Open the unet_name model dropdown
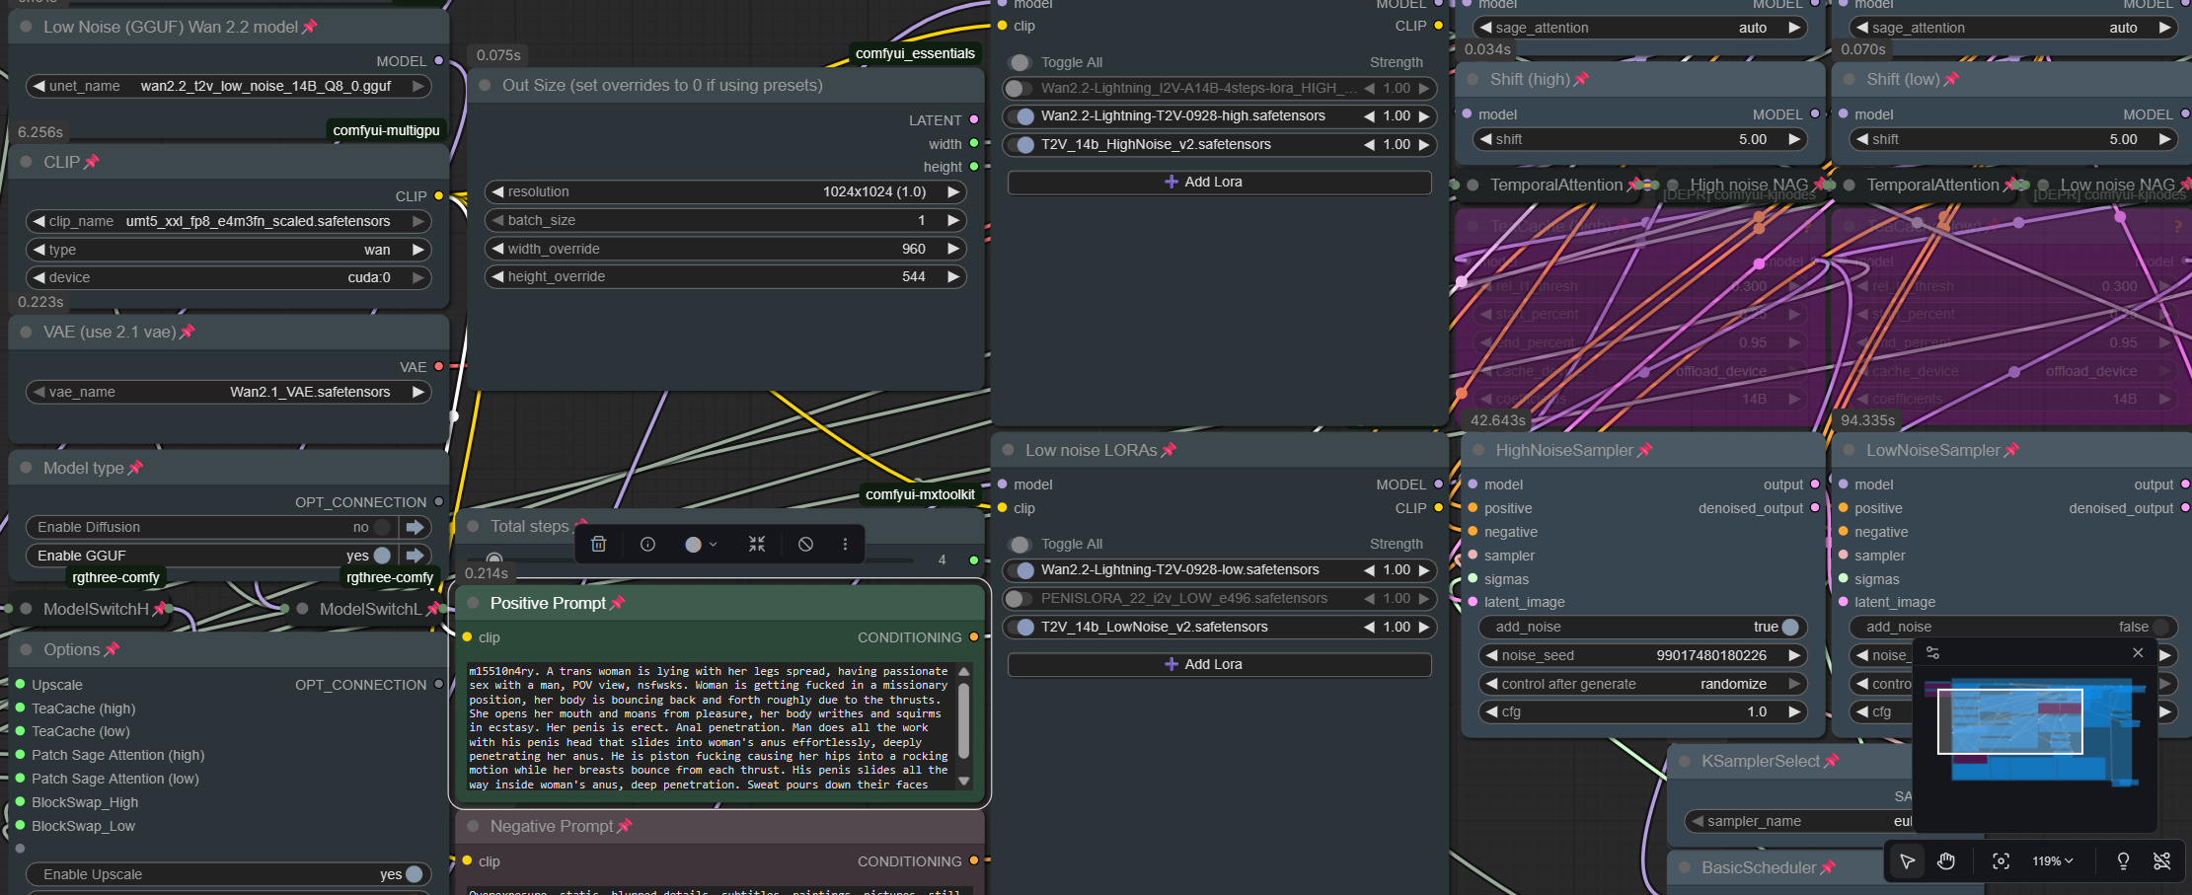2192x895 pixels. [x=229, y=87]
